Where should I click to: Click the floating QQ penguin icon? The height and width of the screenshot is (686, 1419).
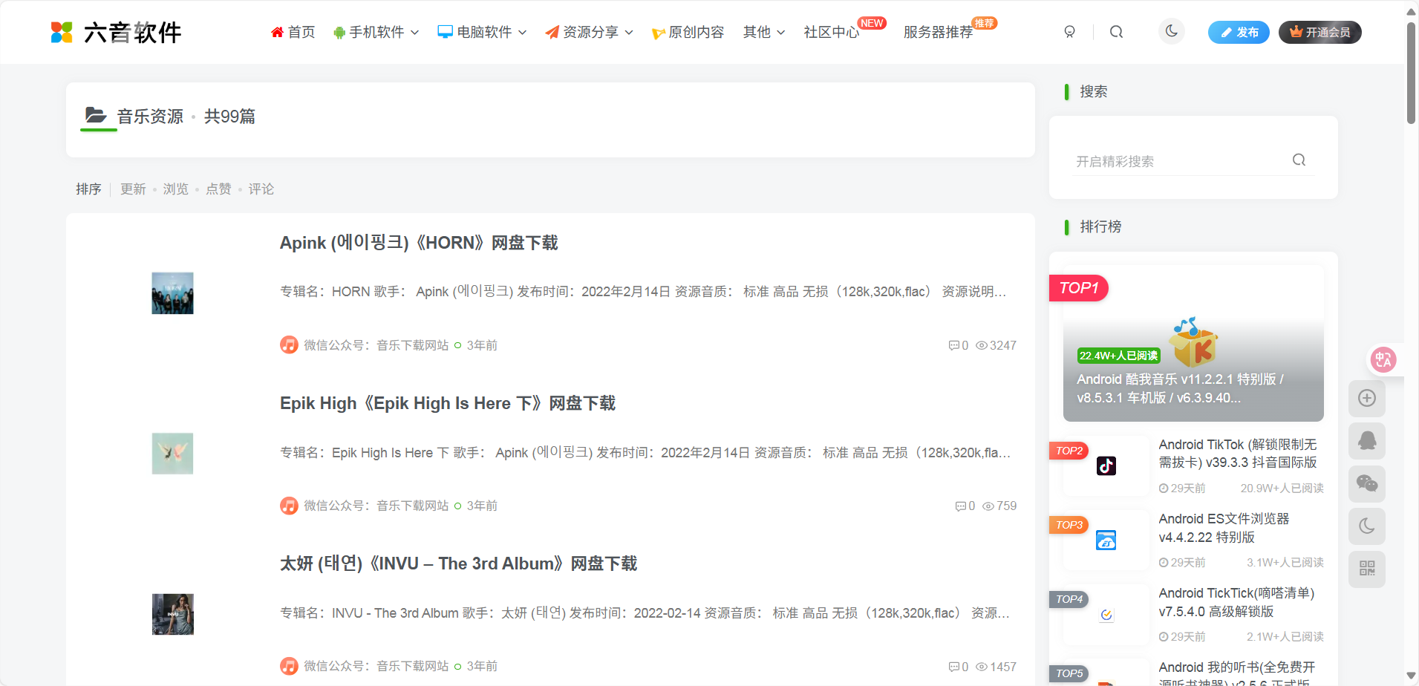(1367, 441)
